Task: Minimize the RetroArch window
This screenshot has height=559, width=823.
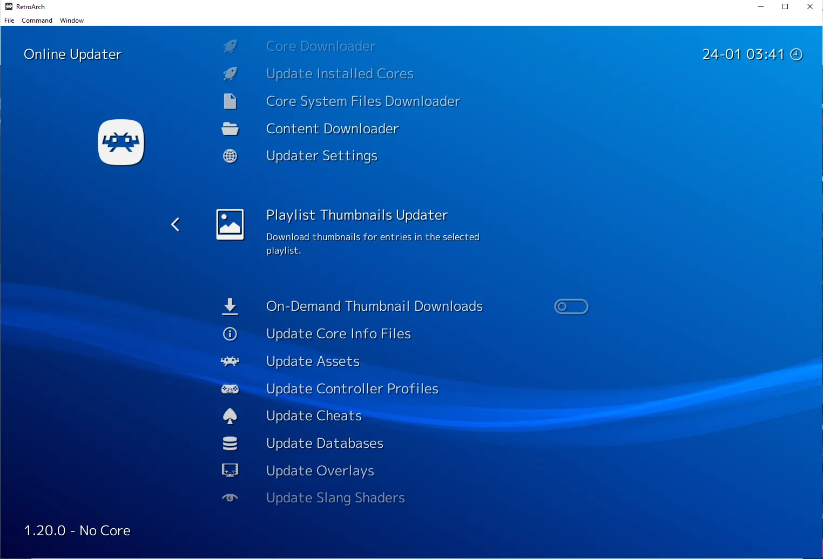Action: click(x=761, y=6)
